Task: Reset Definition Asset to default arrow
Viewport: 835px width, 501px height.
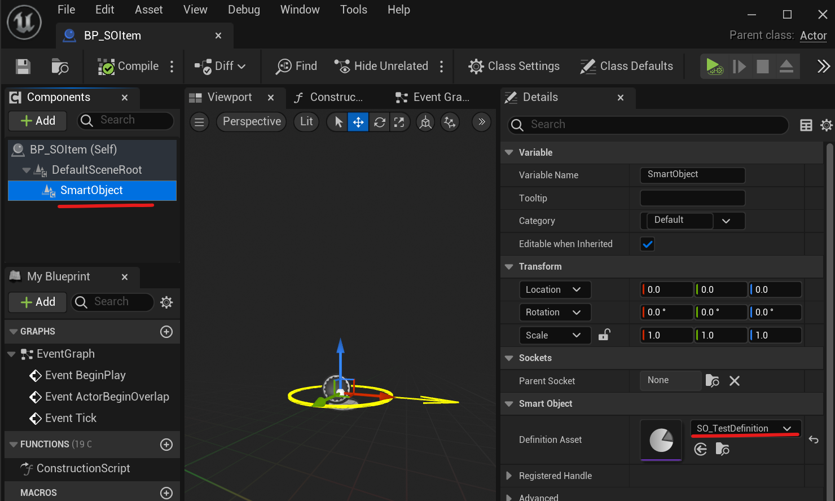Action: 813,440
